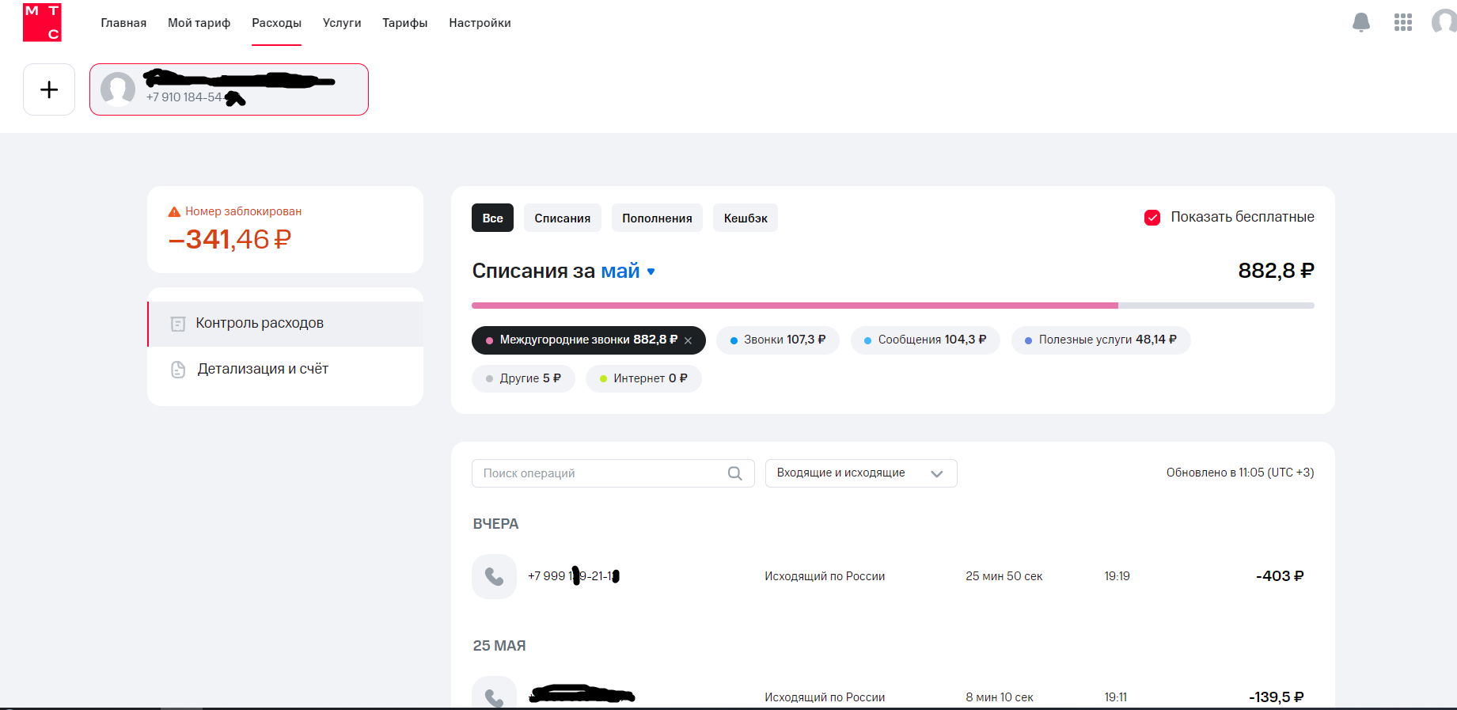This screenshot has height=710, width=1457.
Task: Select the Списания tab
Action: point(562,218)
